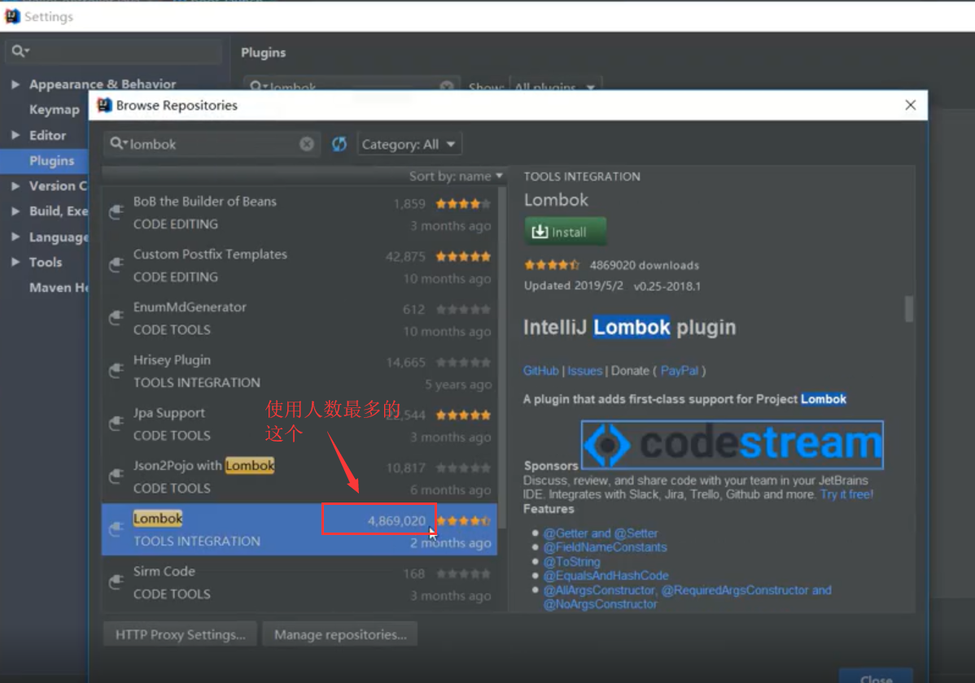
Task: Select EnumMdGenerator plugin
Action: click(x=299, y=318)
